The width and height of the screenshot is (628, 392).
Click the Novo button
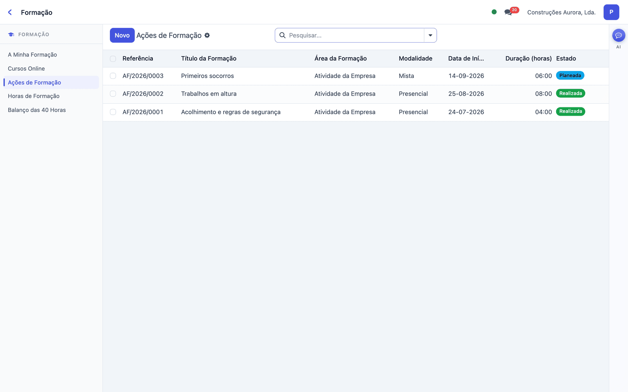pos(122,35)
